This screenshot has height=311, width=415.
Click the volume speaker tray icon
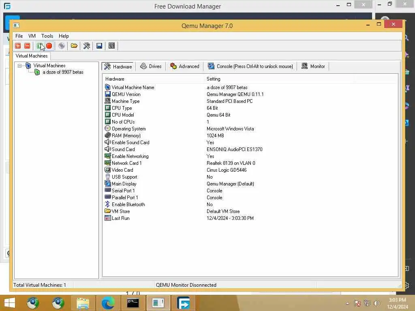tap(376, 303)
